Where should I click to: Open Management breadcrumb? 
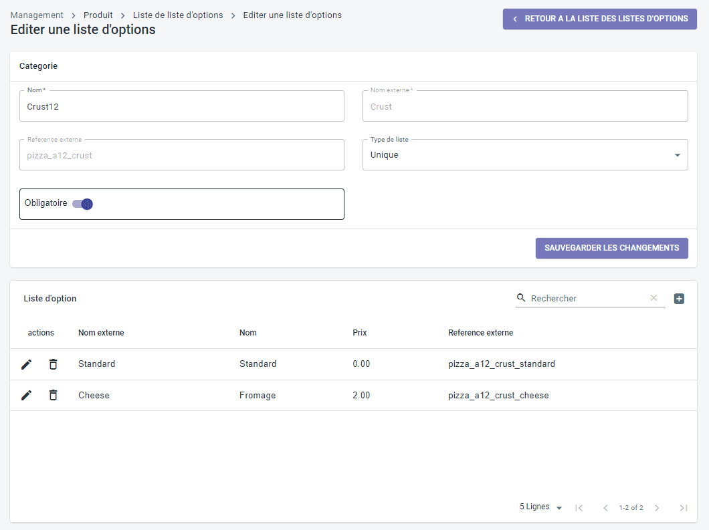37,15
